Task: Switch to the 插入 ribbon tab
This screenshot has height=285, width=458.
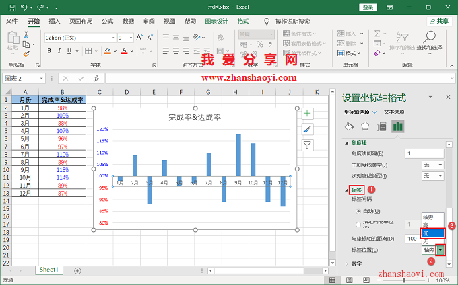Action: click(54, 22)
